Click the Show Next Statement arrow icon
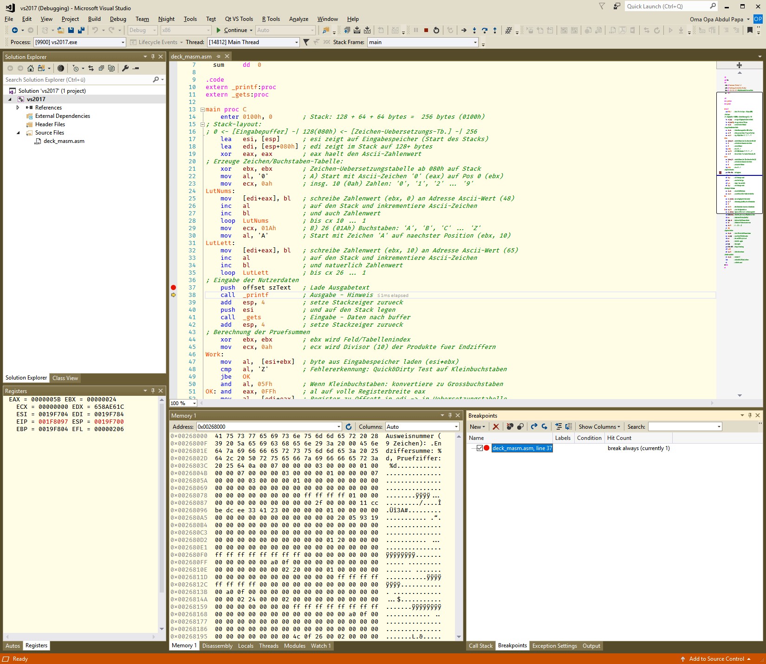This screenshot has height=664, width=766. pos(464,30)
